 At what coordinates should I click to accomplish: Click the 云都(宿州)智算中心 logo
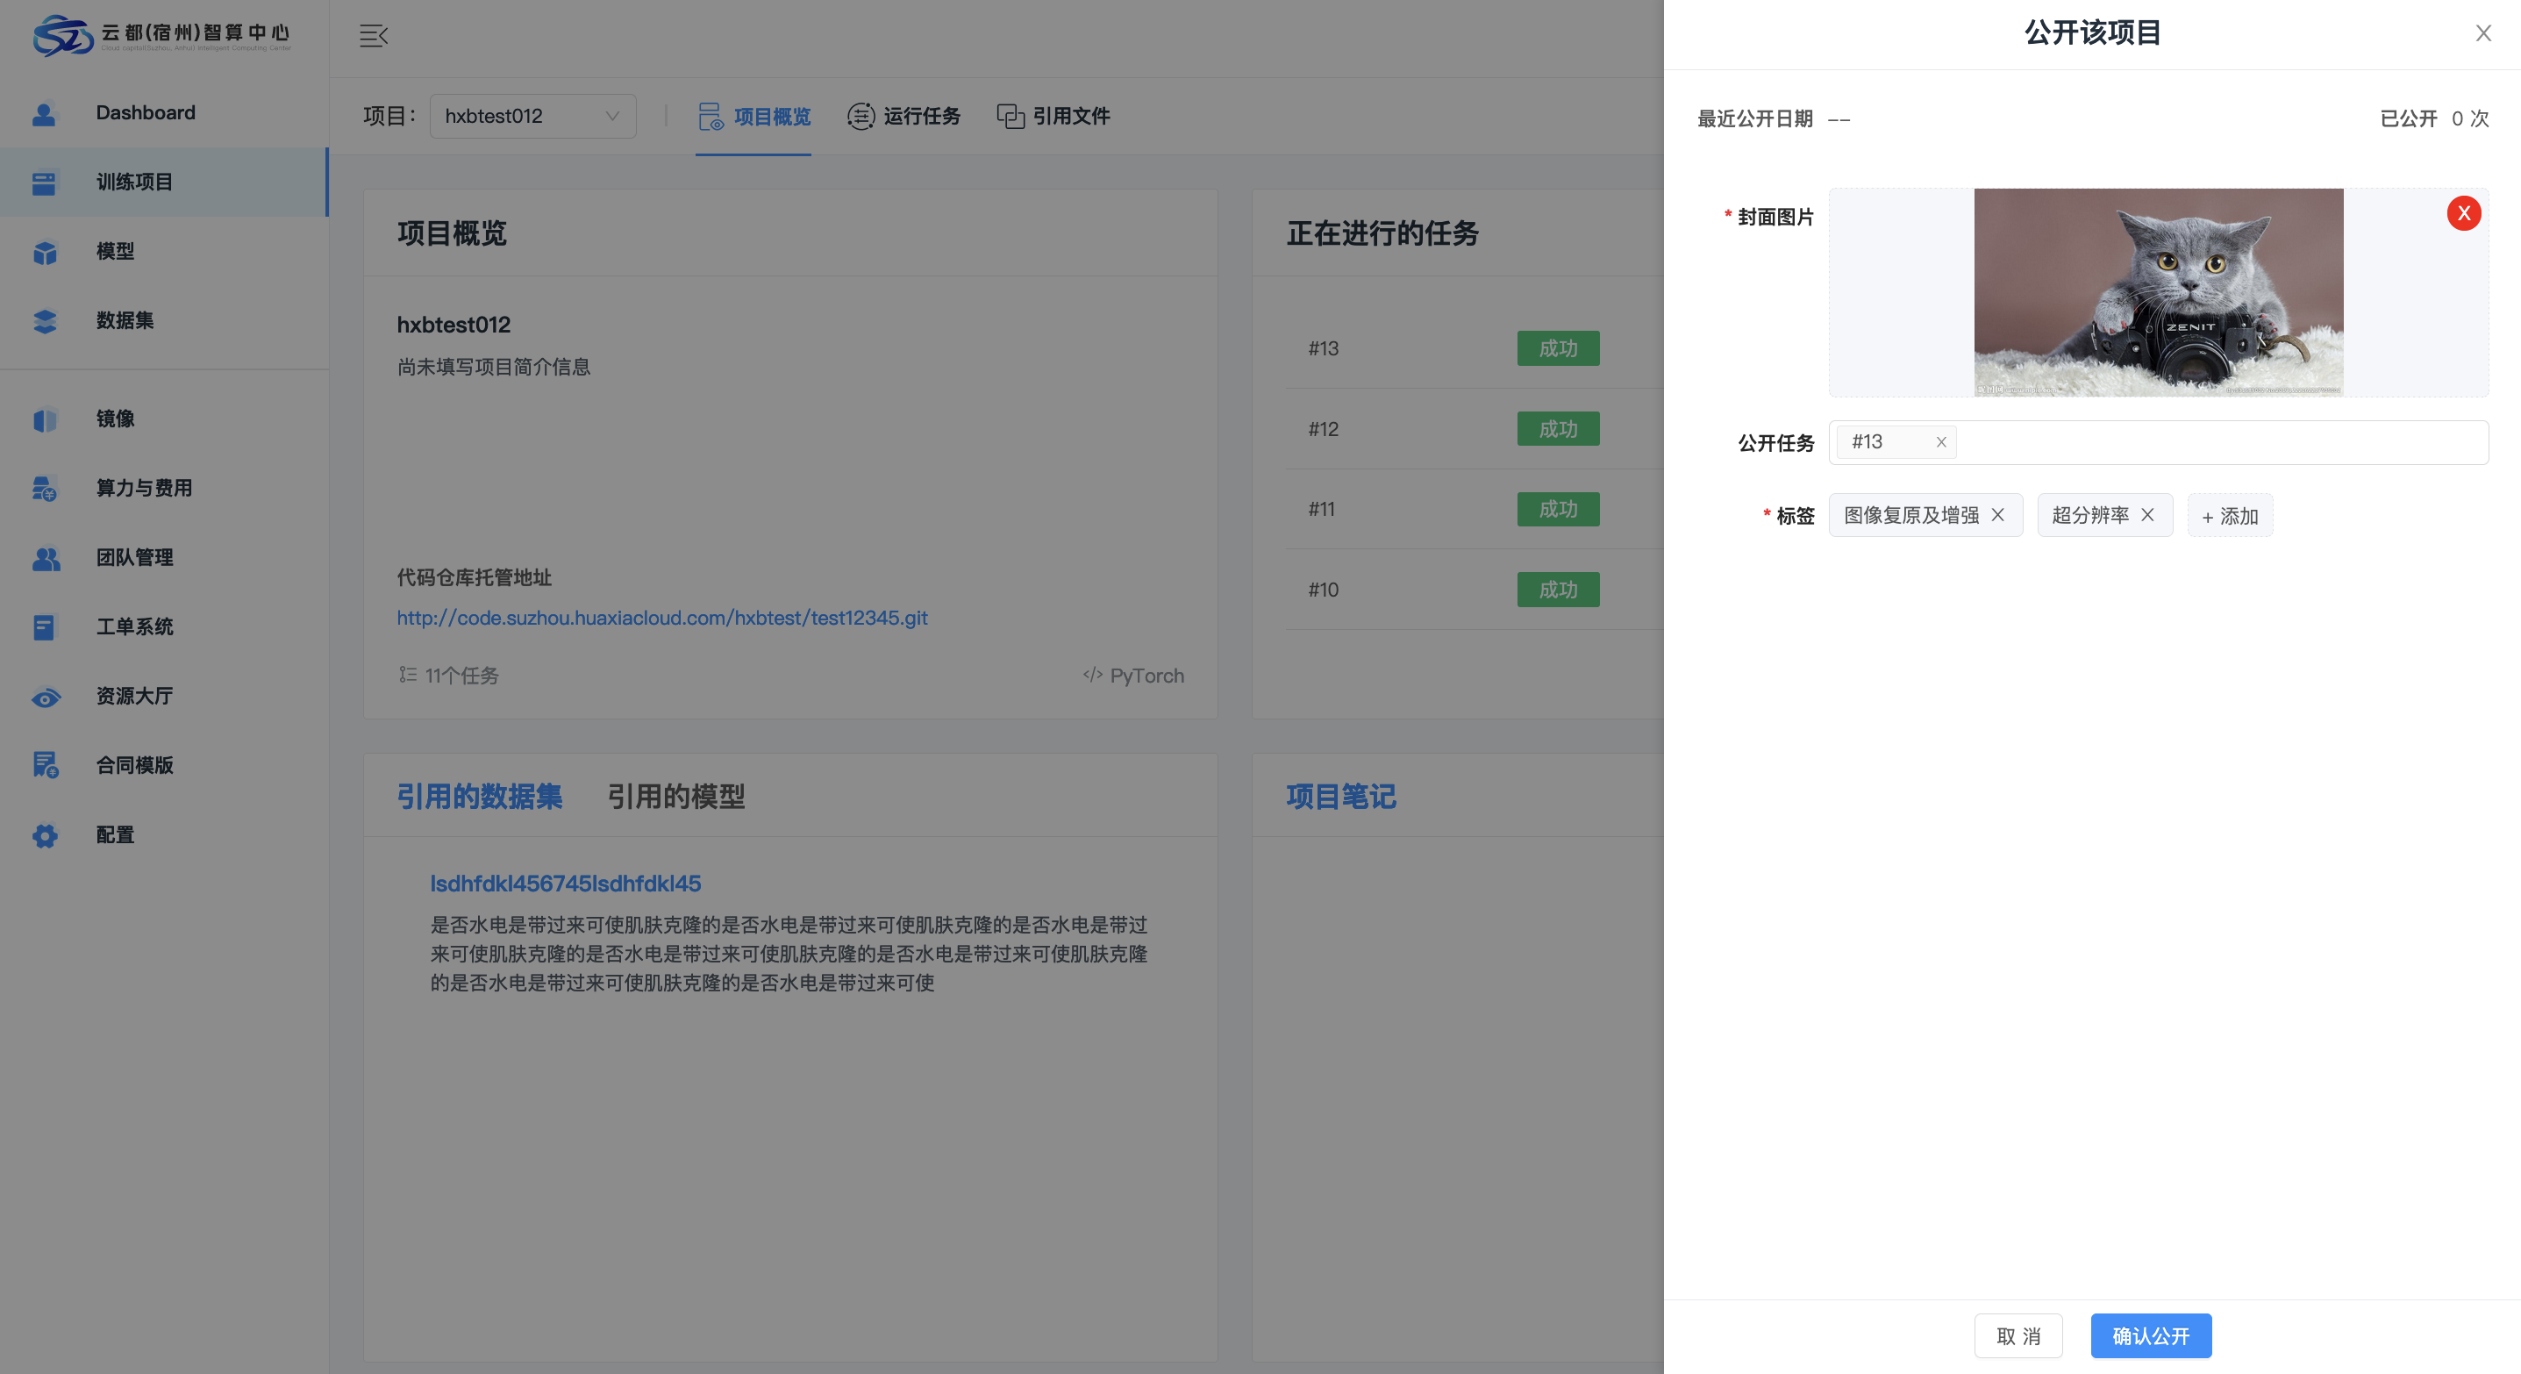[x=161, y=35]
